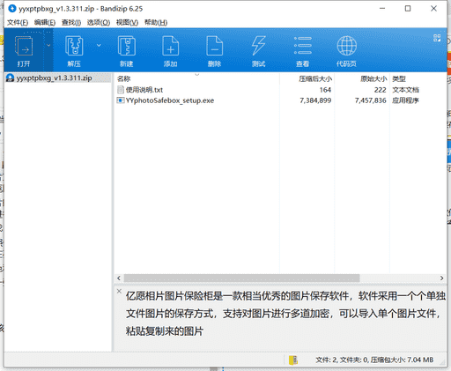
Task: Click the zip icon beside the tree item
Action: [11, 78]
